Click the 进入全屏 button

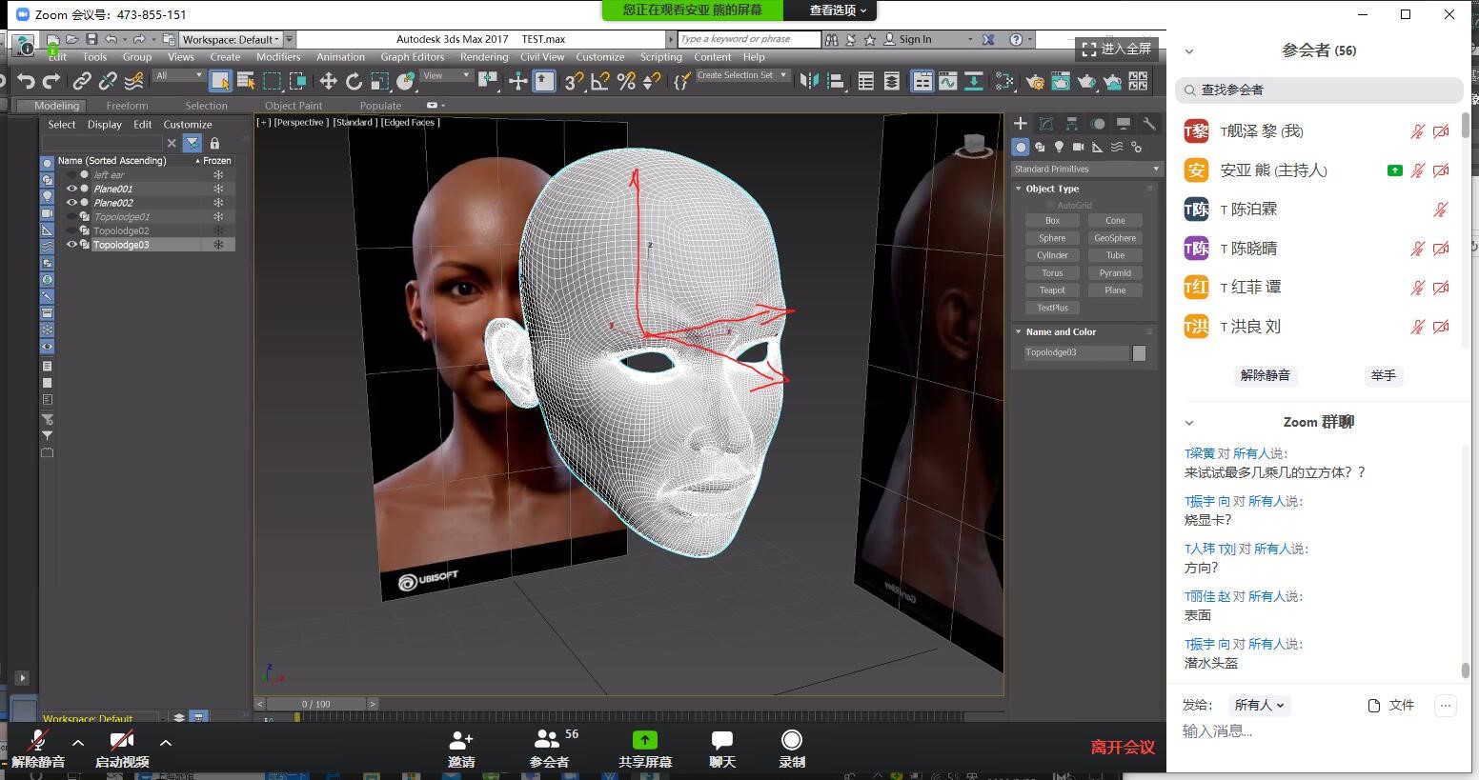click(x=1117, y=49)
